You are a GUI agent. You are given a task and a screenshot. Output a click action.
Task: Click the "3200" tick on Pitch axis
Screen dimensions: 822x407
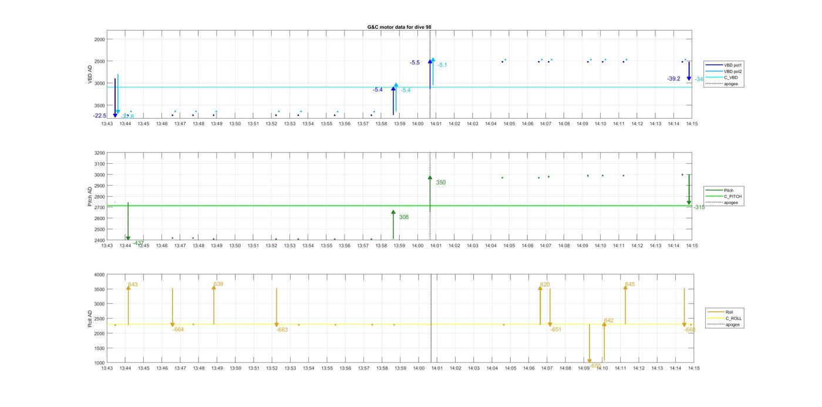(x=99, y=153)
